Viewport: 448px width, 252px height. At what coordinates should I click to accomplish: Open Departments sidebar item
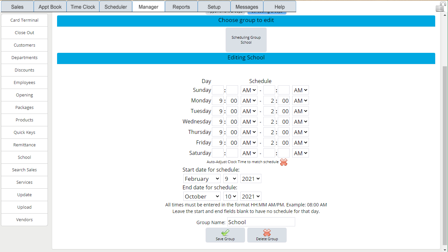coord(25,58)
